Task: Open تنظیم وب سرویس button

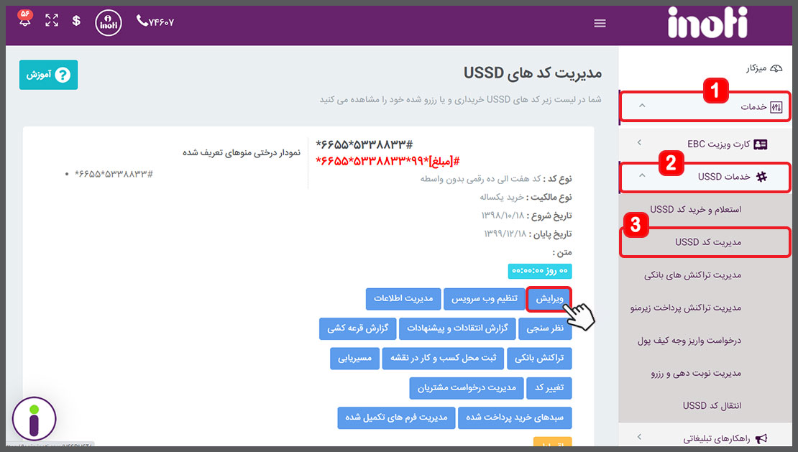Action: pyautogui.click(x=482, y=298)
